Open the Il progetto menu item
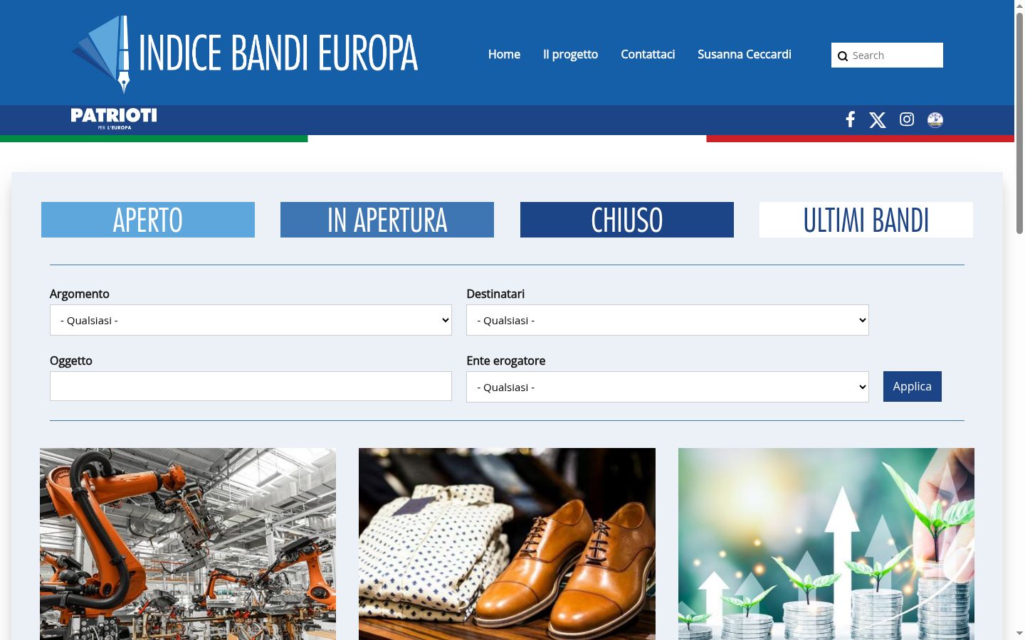 point(570,54)
